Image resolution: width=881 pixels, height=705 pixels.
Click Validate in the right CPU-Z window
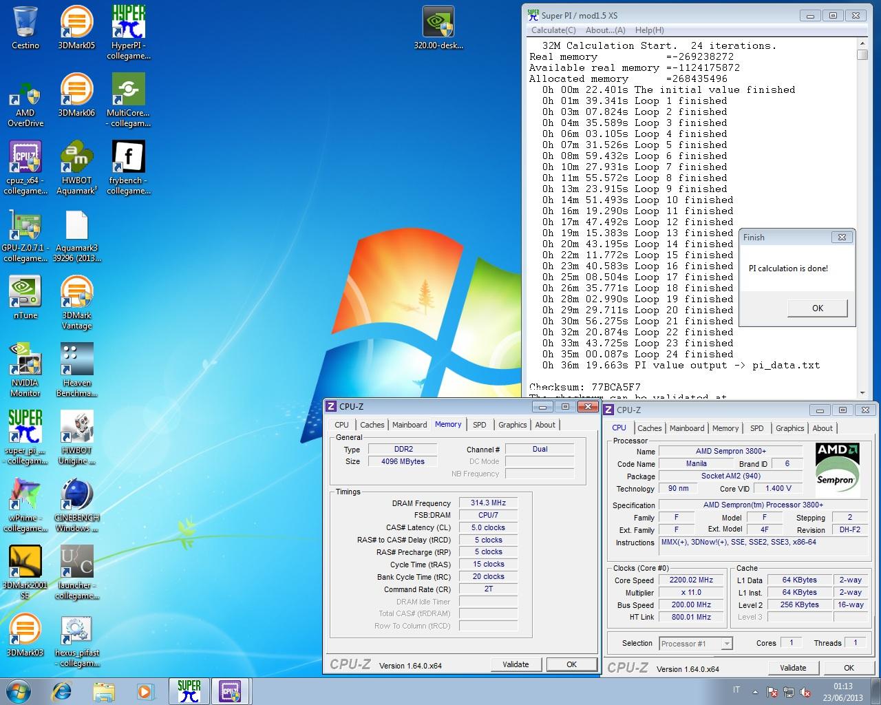pos(793,668)
